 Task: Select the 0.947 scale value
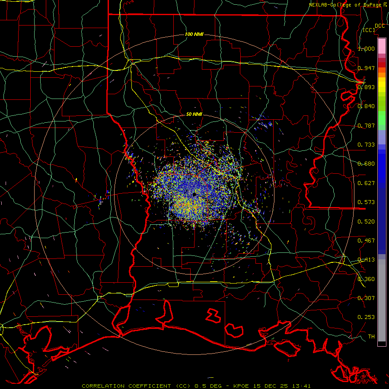pyautogui.click(x=366, y=68)
